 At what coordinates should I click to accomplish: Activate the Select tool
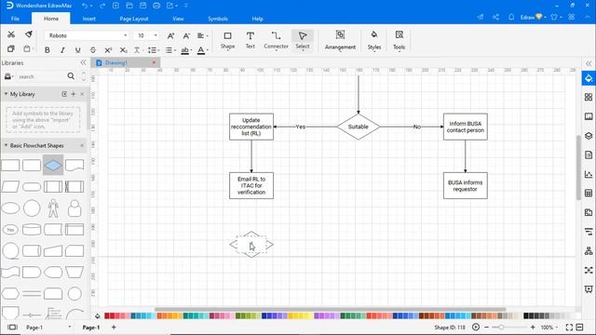303,40
